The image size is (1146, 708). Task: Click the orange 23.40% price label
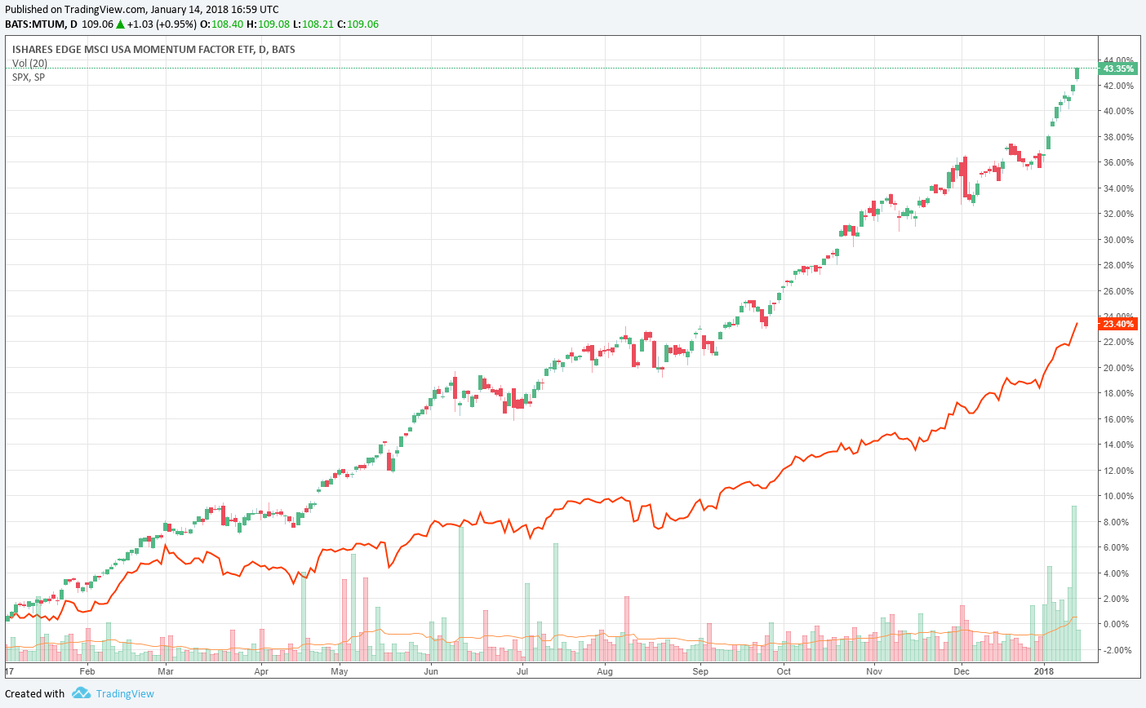[x=1117, y=324]
